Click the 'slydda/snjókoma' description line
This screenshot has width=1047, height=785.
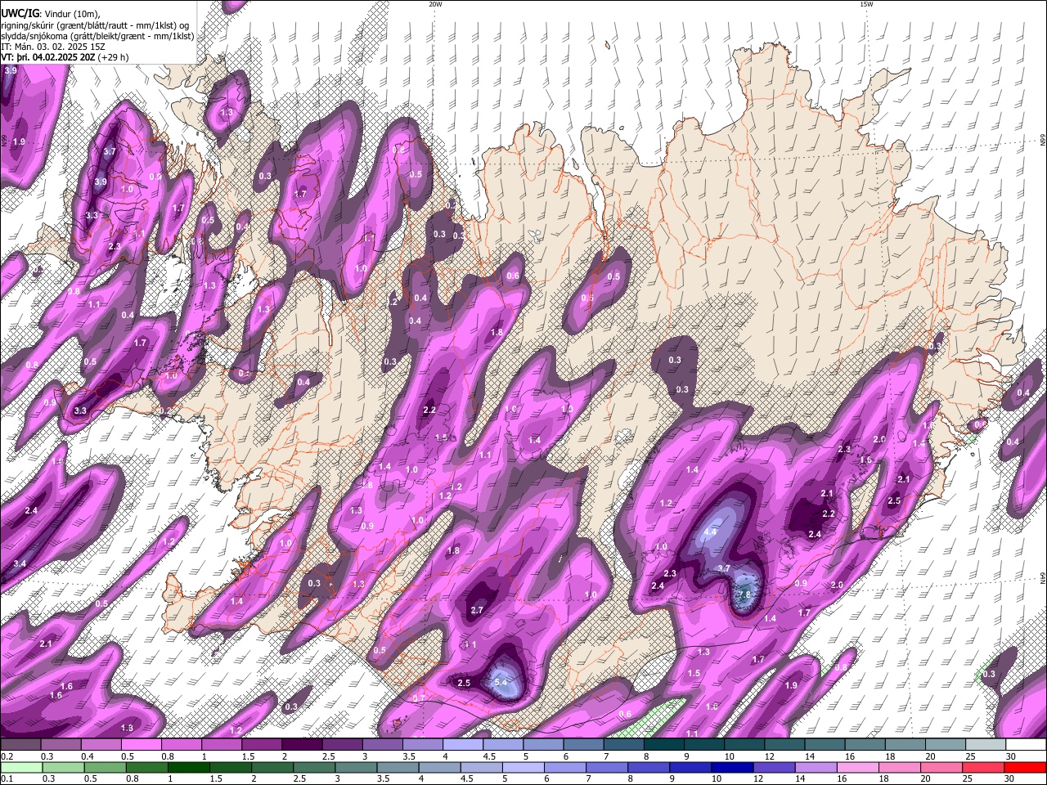(97, 36)
